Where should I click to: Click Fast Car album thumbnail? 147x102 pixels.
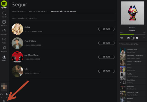point(122,75)
